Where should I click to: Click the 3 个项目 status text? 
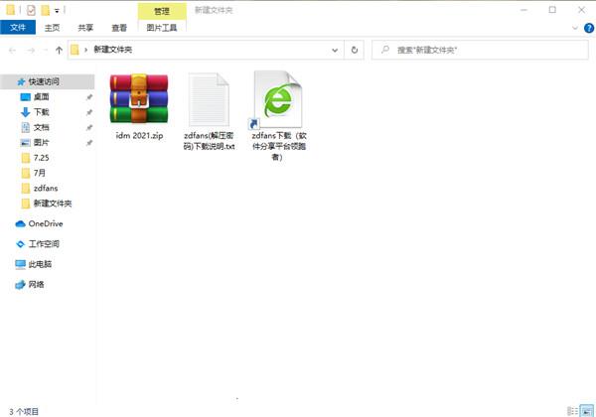click(x=24, y=411)
